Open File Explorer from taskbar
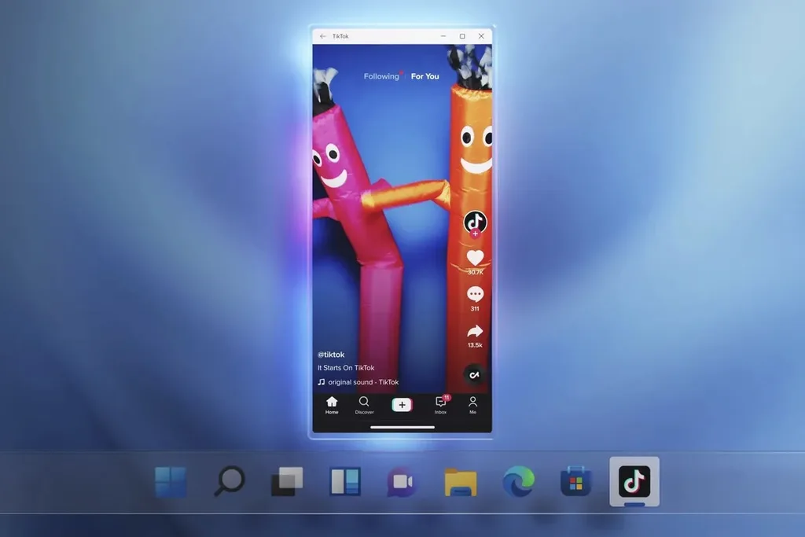The width and height of the screenshot is (805, 537). tap(461, 482)
